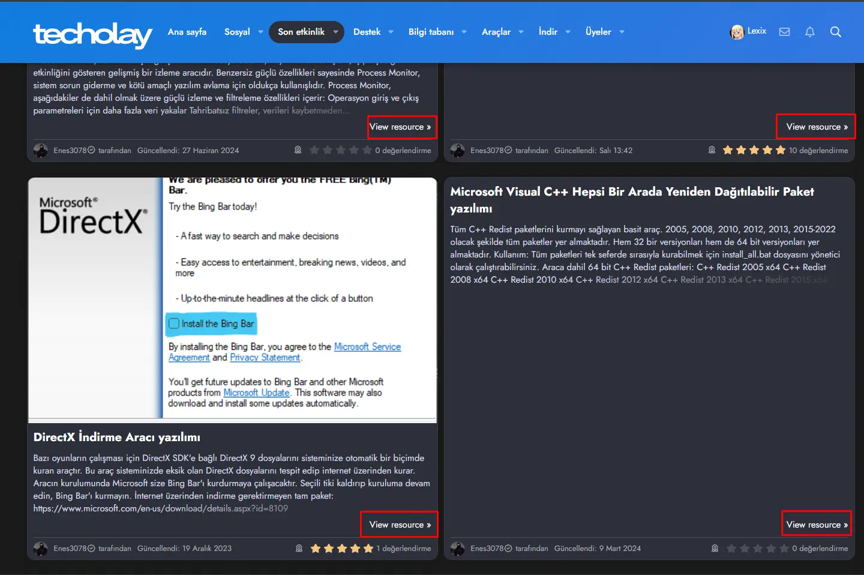Open Microsoft Visual C++ Hepsi Bir Arada title

pos(632,200)
